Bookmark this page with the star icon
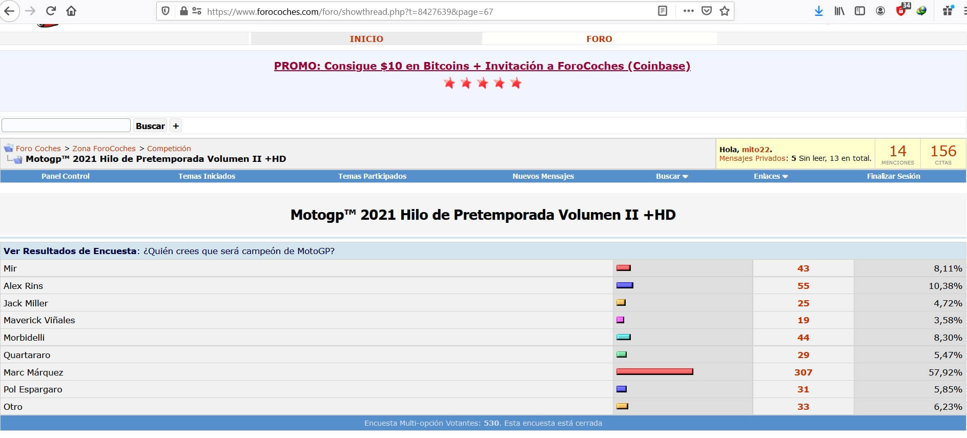967x438 pixels. pyautogui.click(x=725, y=11)
